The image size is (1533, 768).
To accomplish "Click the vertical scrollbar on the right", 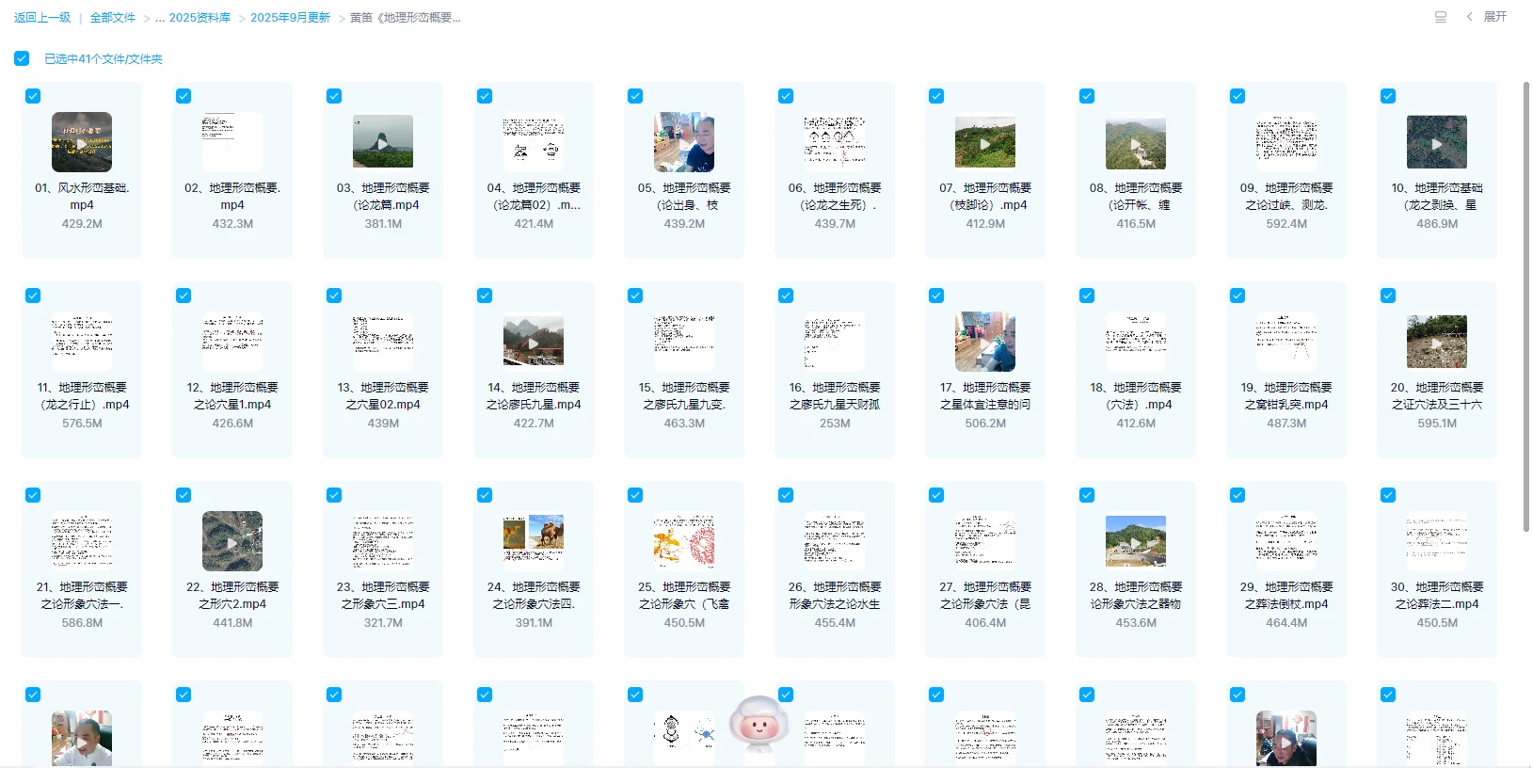I will (1525, 282).
